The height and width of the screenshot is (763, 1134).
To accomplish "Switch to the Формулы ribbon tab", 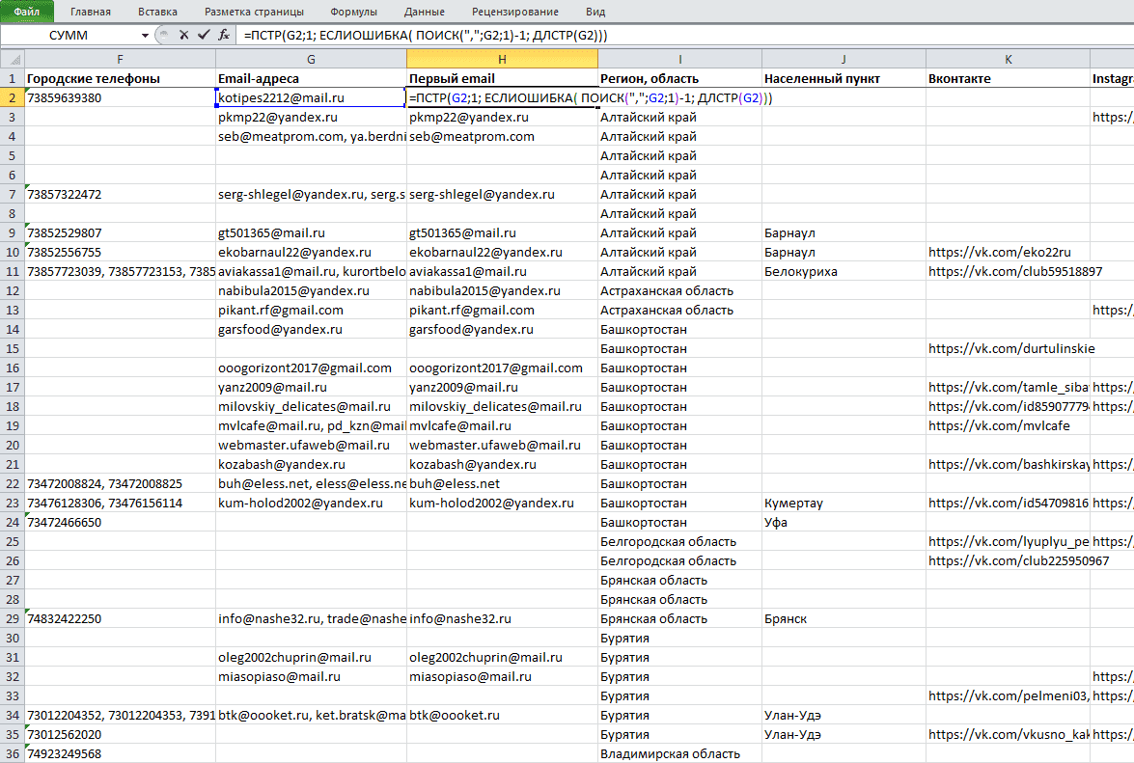I will click(353, 12).
